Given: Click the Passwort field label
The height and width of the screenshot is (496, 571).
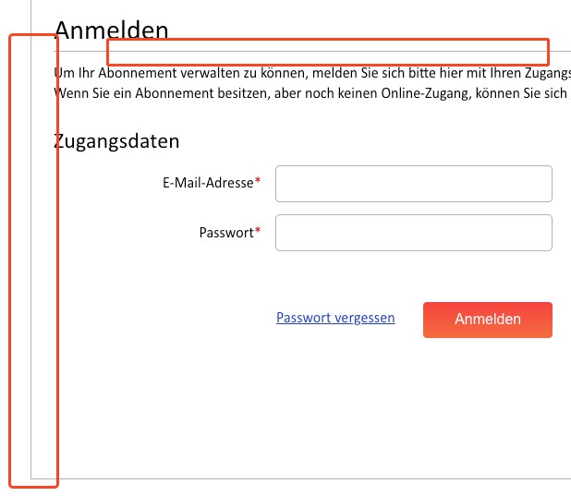Looking at the screenshot, I should (225, 233).
